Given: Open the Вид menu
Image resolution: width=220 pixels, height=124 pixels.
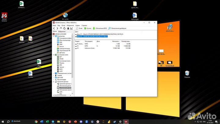Looking at the screenshot, I should (x=59, y=25).
